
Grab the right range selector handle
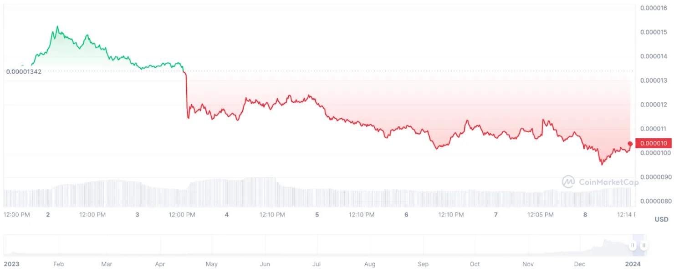[x=643, y=246]
